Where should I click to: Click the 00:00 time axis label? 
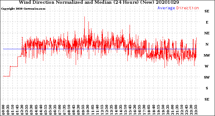[3, 110]
